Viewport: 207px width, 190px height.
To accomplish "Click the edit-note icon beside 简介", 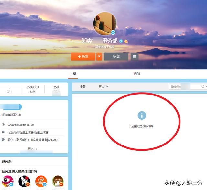I will pos(3,139).
